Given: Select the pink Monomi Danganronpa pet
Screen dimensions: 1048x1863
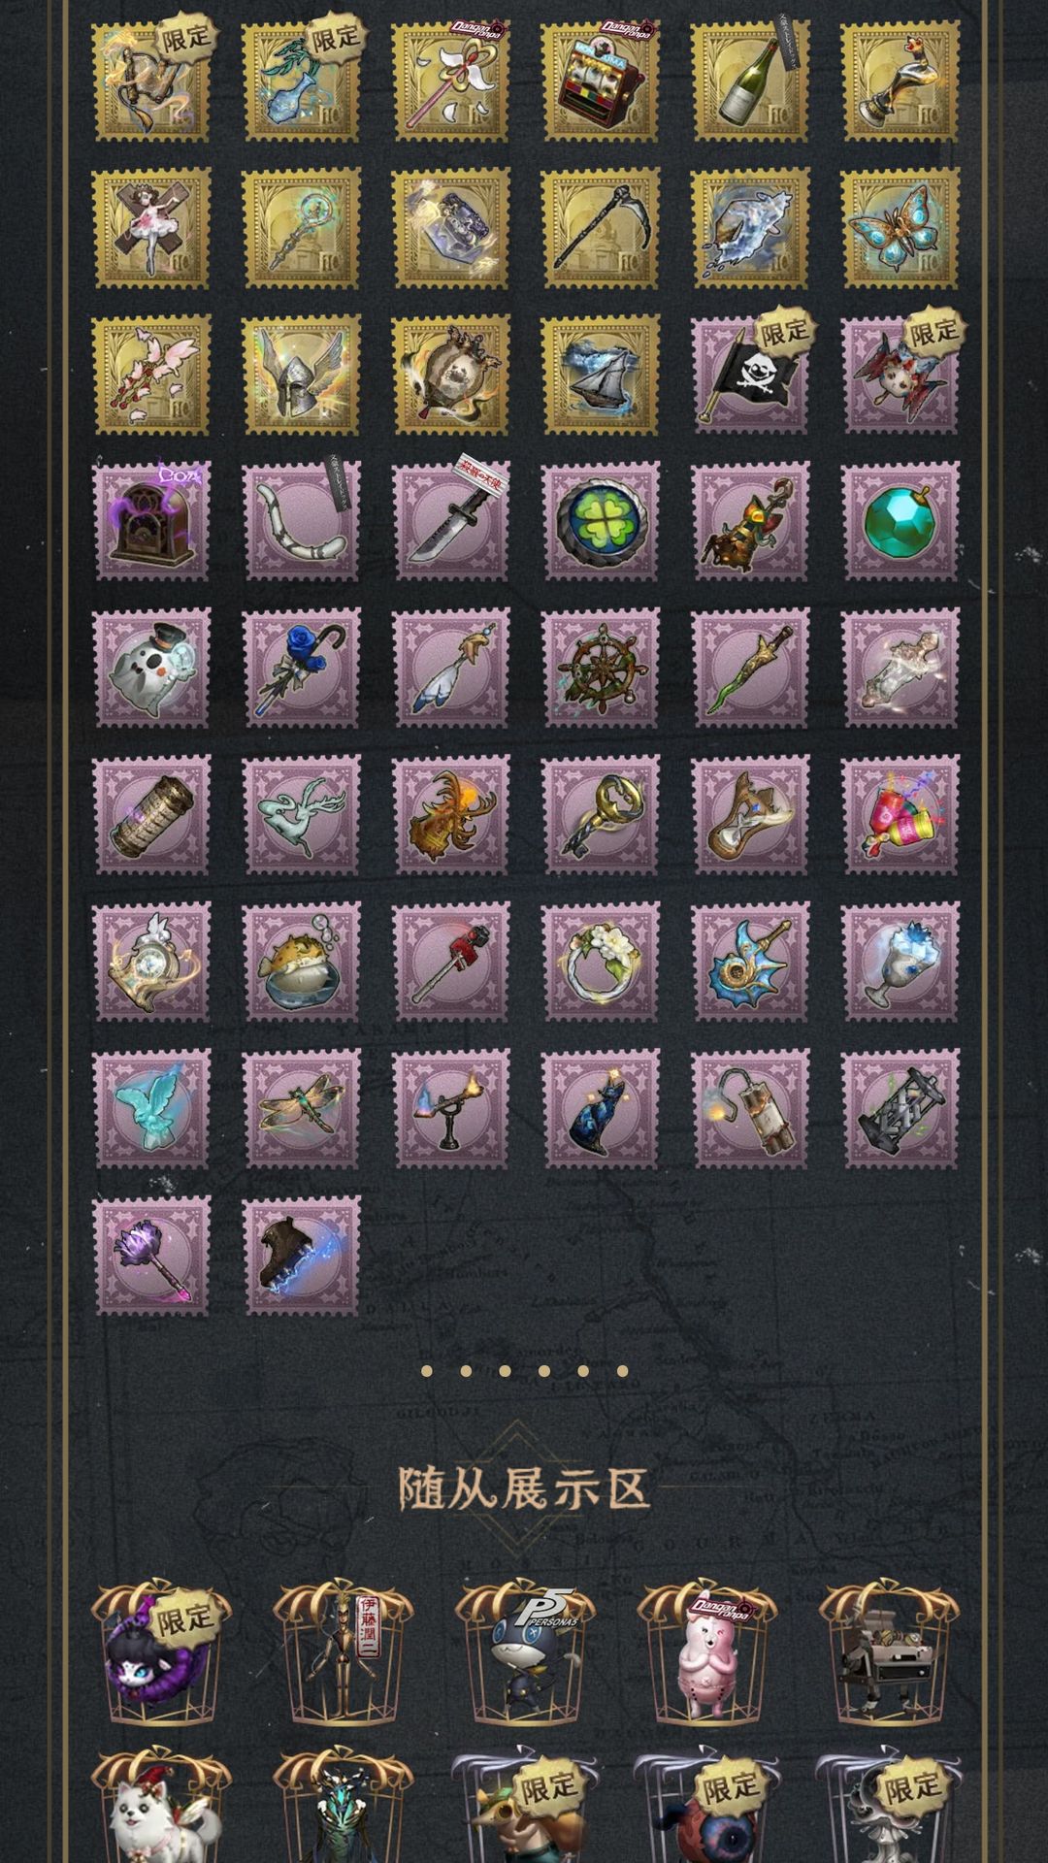Looking at the screenshot, I should (706, 1655).
